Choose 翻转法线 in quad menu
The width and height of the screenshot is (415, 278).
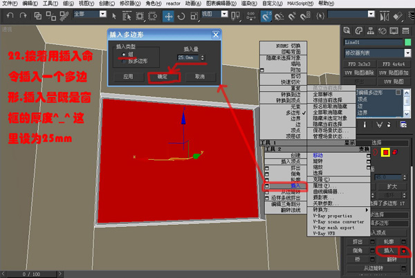pyautogui.click(x=290, y=210)
